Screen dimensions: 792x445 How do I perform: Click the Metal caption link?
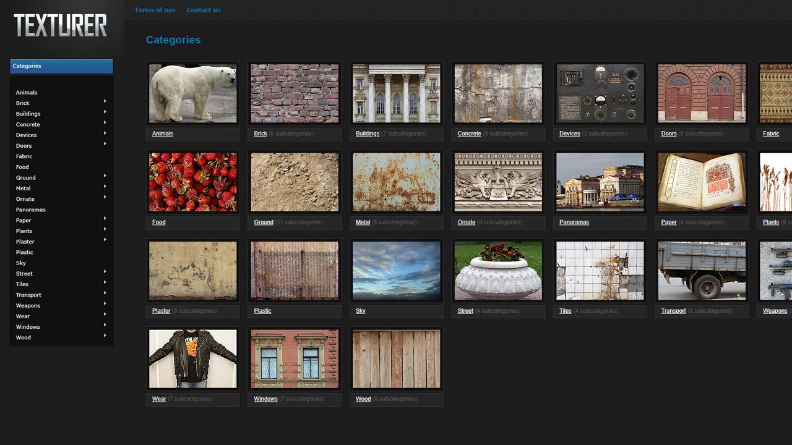click(x=363, y=222)
